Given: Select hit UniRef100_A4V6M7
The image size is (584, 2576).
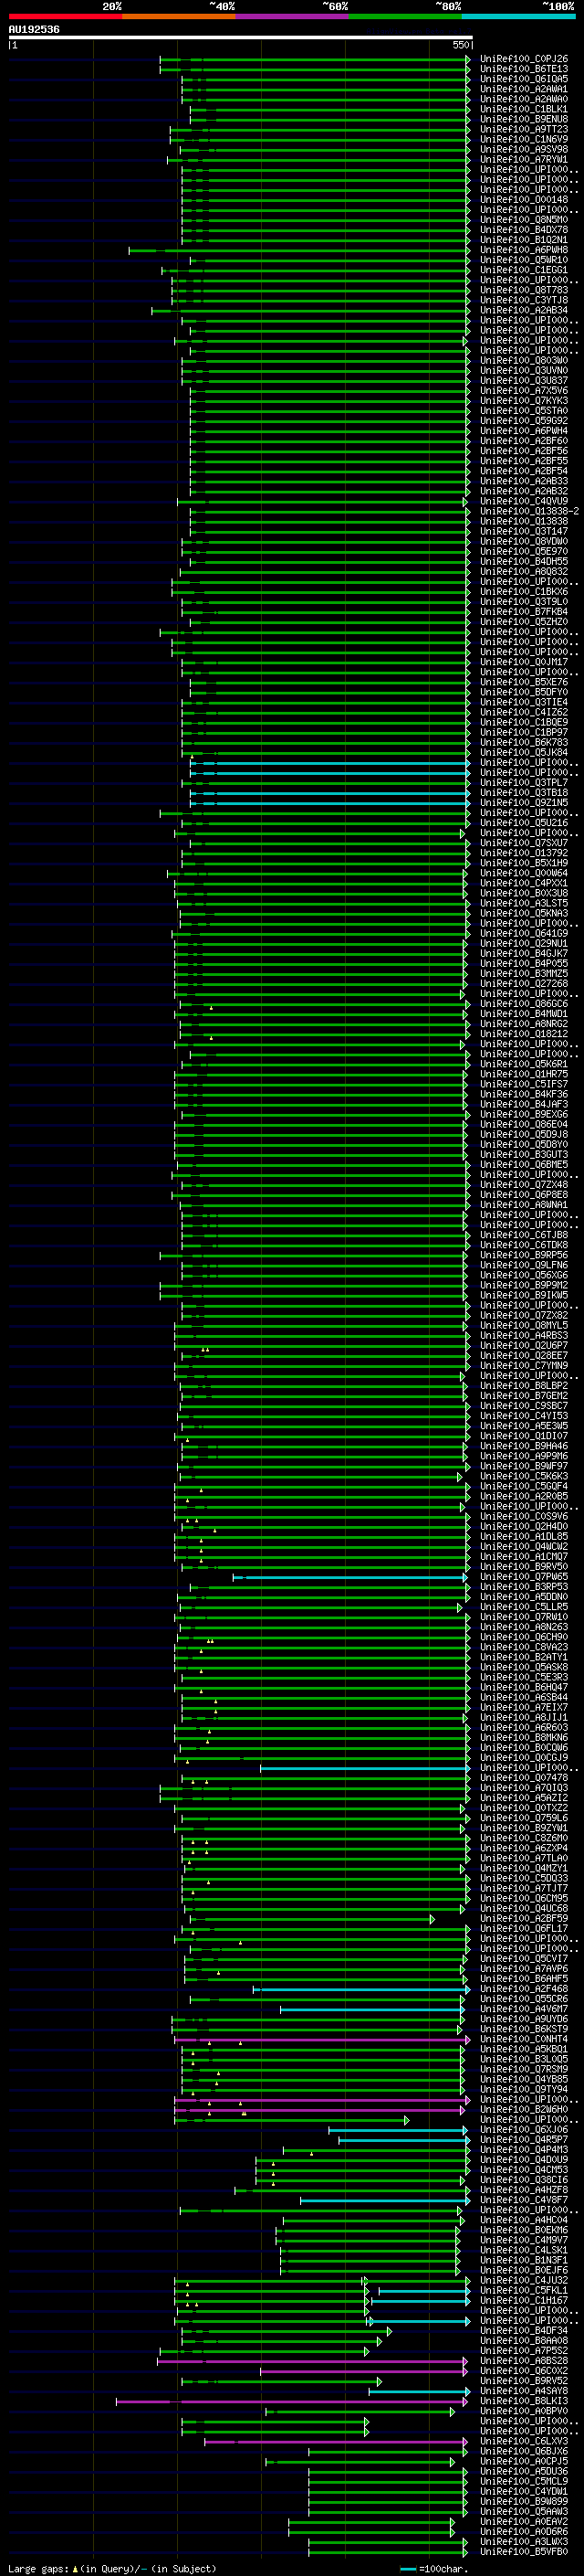Looking at the screenshot, I should tap(523, 2008).
